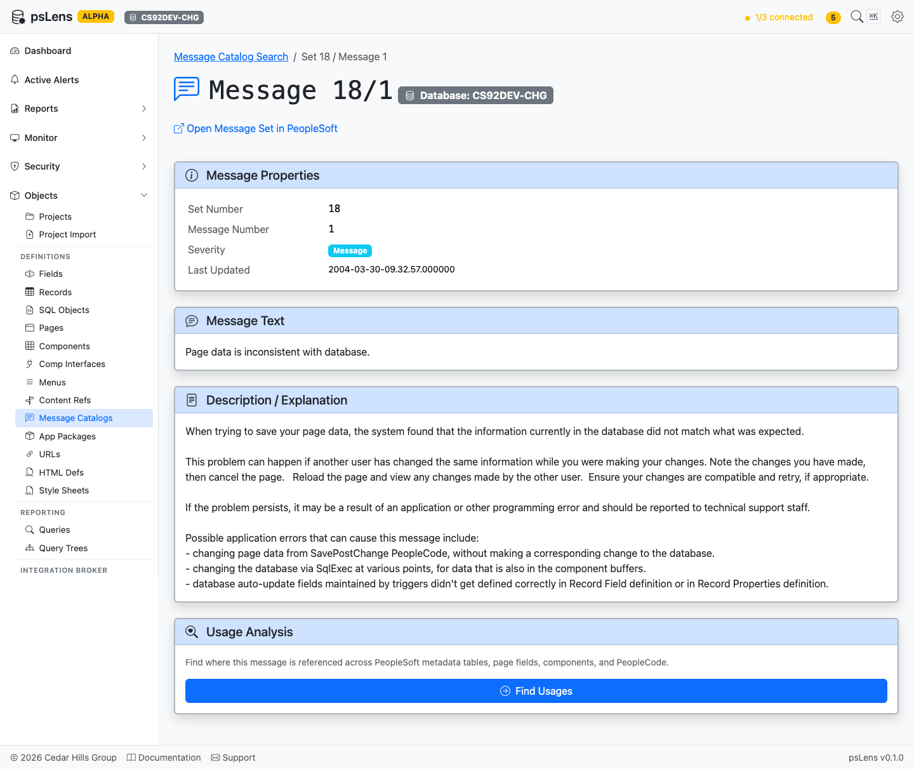Expand the Reports chevron
Viewport: 914px width, 769px height.
pyautogui.click(x=144, y=109)
